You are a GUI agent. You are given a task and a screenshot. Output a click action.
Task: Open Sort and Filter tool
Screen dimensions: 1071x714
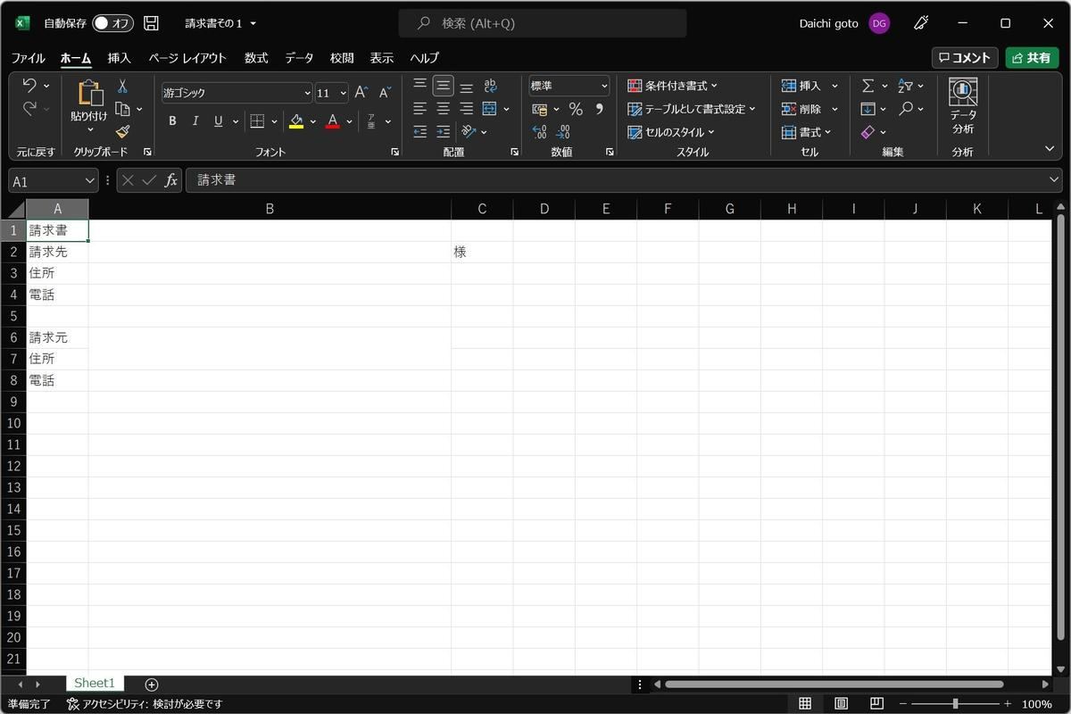pos(906,86)
